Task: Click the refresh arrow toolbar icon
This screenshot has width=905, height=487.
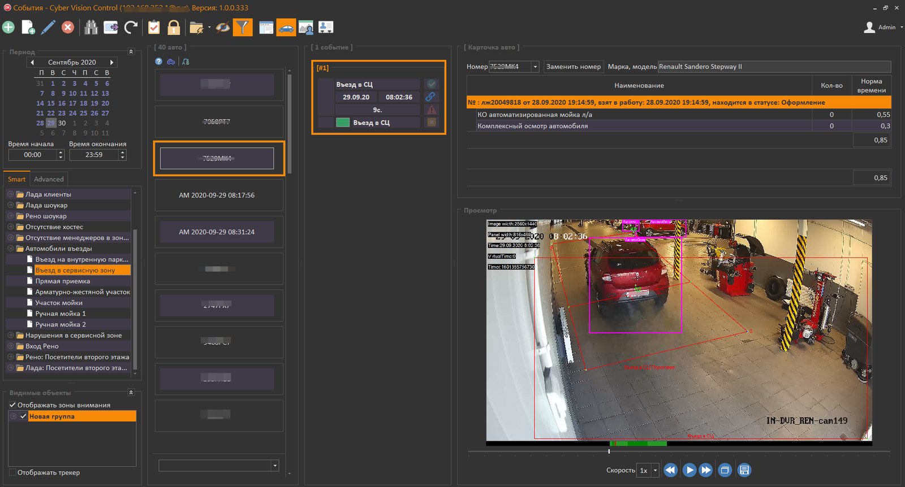Action: point(131,27)
